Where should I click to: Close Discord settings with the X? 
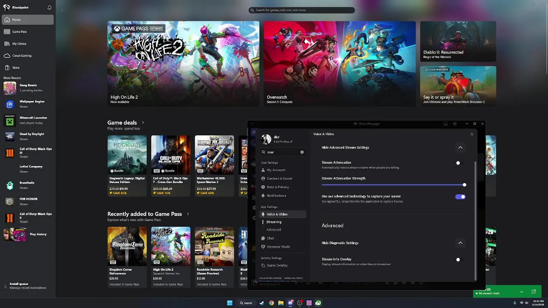(x=472, y=134)
